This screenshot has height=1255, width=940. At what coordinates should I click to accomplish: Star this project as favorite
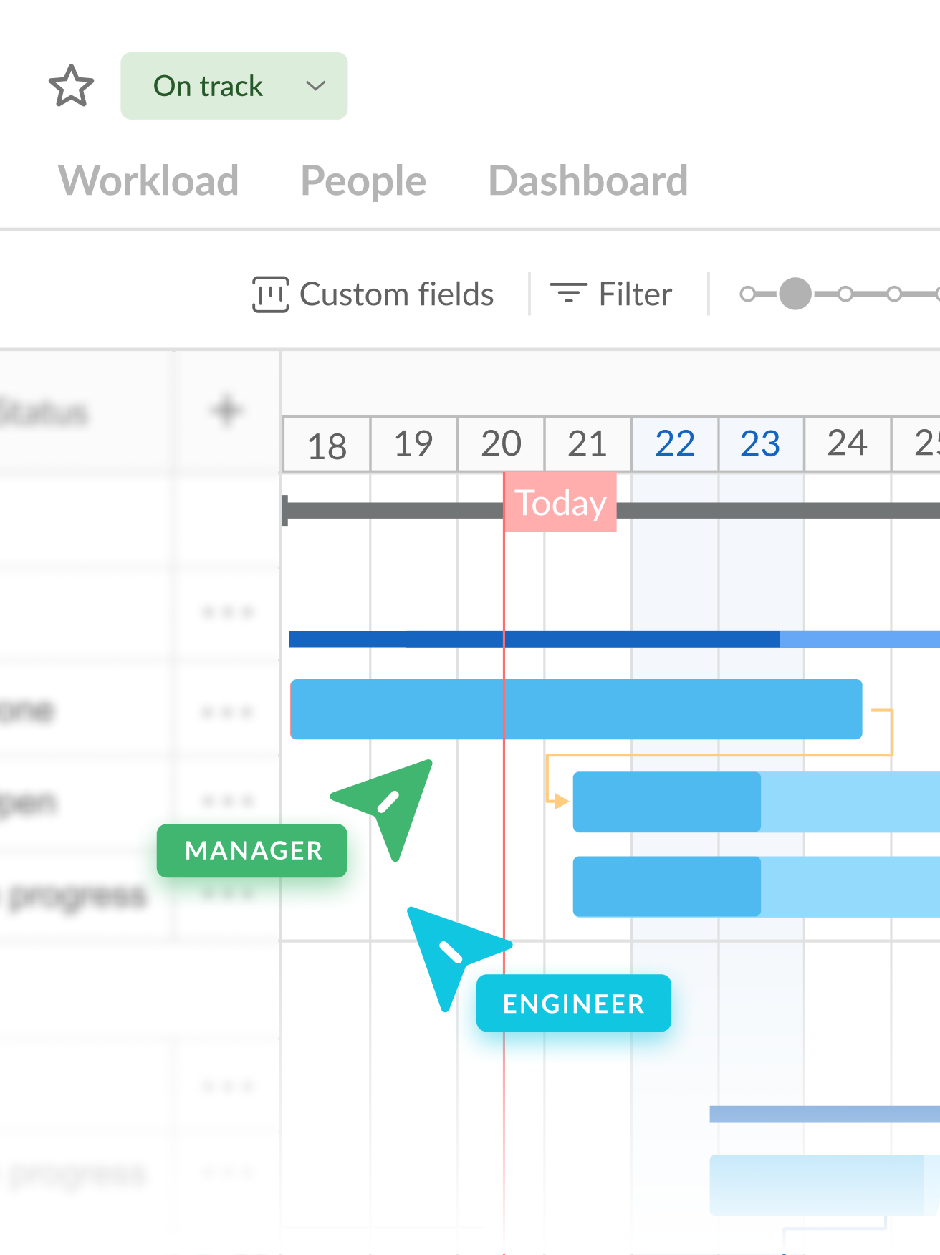click(x=71, y=86)
